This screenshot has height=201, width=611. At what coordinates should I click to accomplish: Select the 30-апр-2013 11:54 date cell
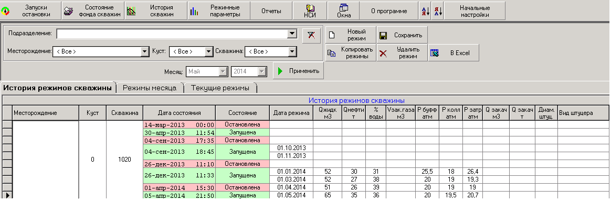tap(179, 132)
